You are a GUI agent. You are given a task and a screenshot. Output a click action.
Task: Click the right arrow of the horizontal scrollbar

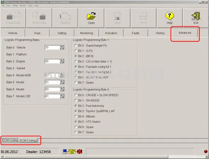[207, 157]
